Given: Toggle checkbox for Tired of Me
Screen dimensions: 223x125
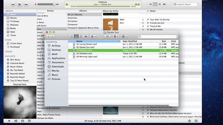Looking at the screenshot, I should 148,26.
